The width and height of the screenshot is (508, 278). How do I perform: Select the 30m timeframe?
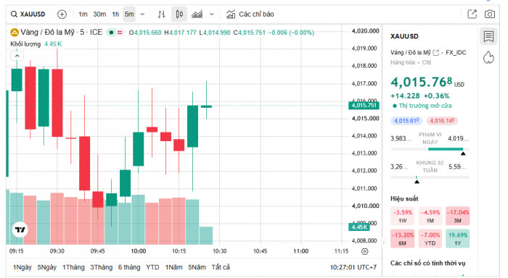click(99, 14)
